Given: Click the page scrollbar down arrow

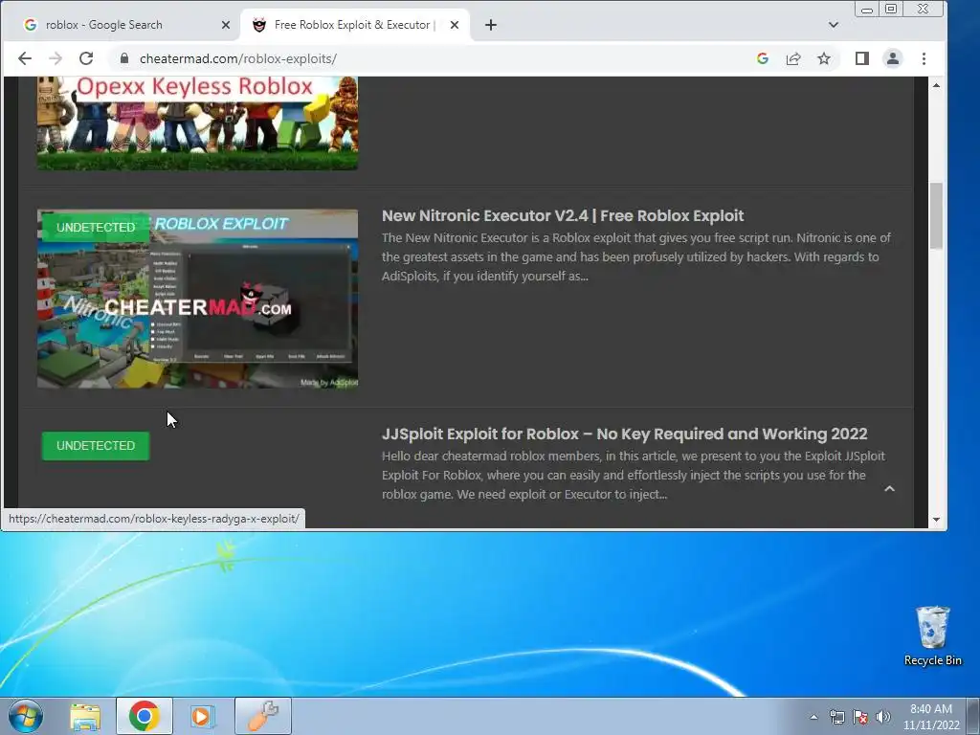Looking at the screenshot, I should tap(936, 520).
